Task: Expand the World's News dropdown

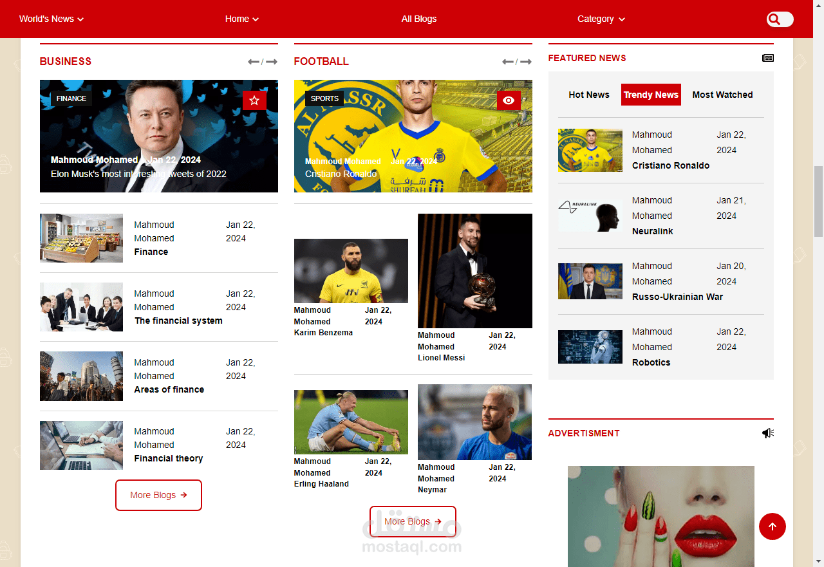Action: coord(51,19)
